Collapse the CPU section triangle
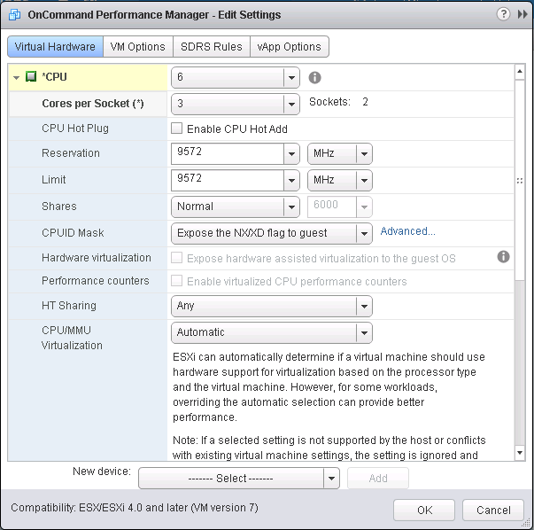 (x=16, y=78)
